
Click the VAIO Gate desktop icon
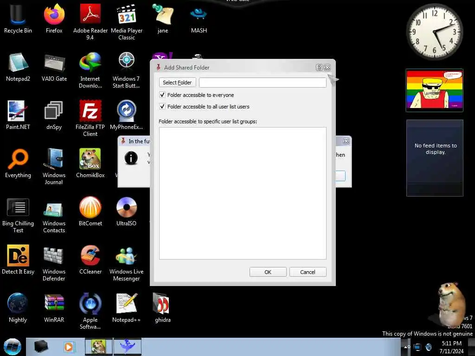[54, 67]
